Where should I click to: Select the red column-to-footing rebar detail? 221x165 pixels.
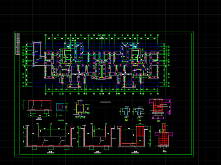click(x=163, y=136)
